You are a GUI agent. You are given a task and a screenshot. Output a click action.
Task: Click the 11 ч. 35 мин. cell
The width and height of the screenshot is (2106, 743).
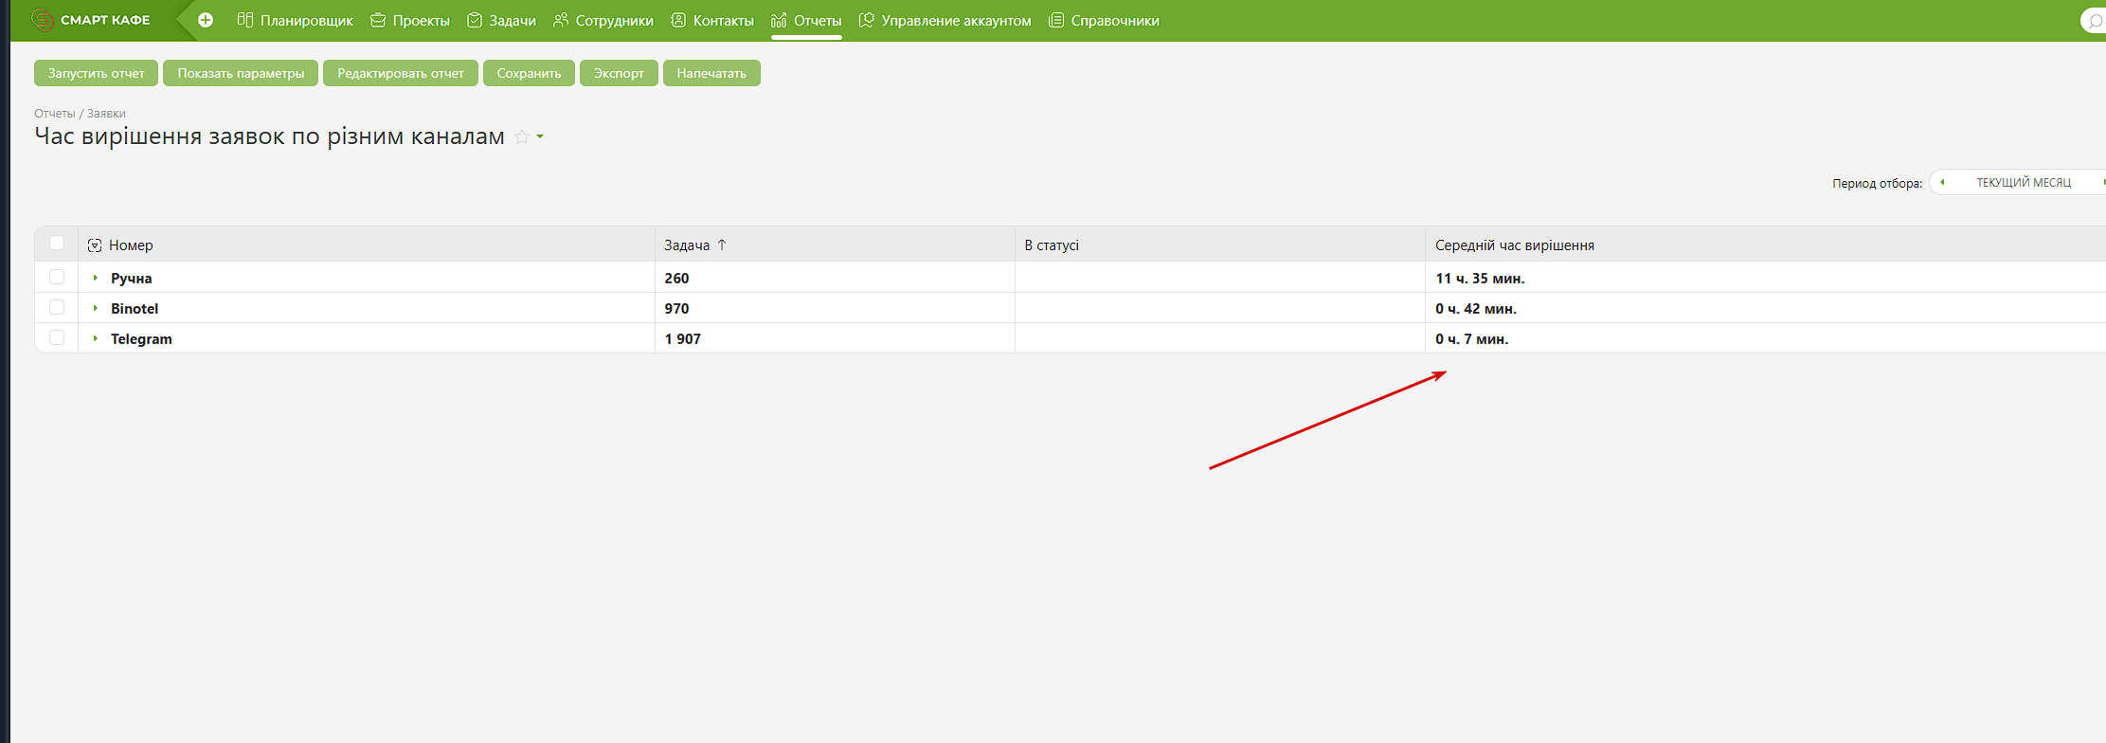coord(1480,278)
